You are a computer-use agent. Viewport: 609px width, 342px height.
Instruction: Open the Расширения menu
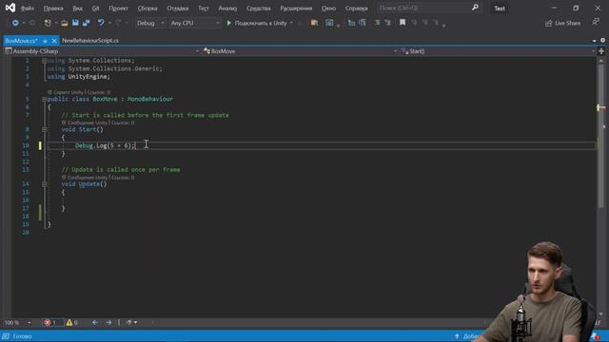[296, 9]
